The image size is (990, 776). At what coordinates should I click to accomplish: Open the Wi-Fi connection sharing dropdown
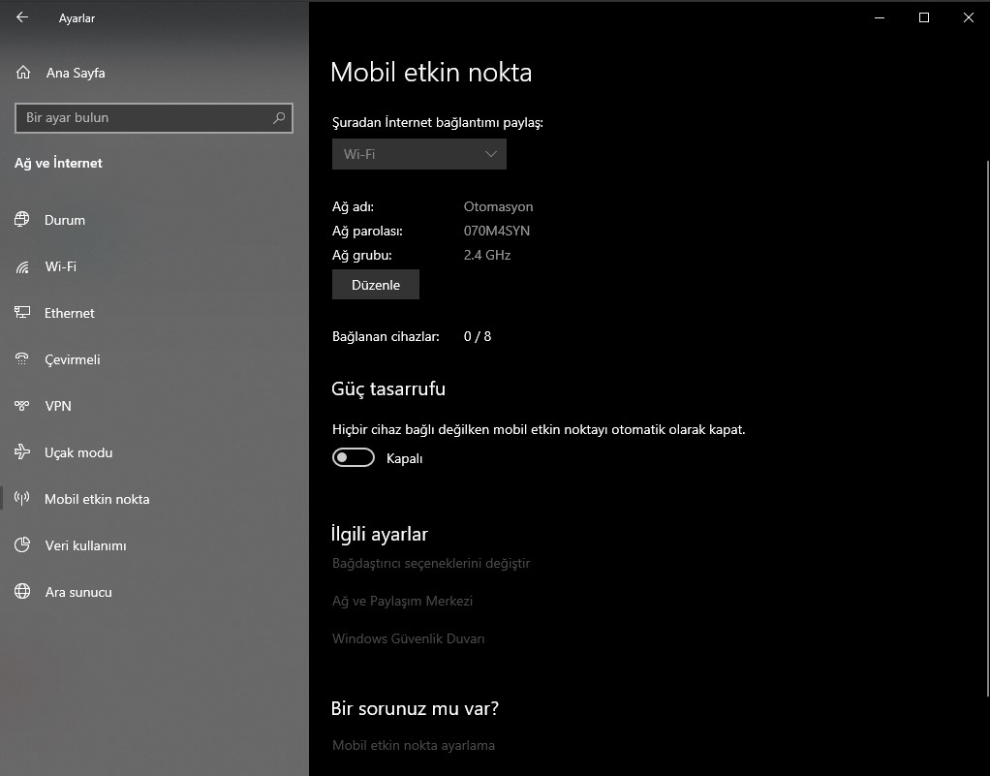[x=418, y=154]
